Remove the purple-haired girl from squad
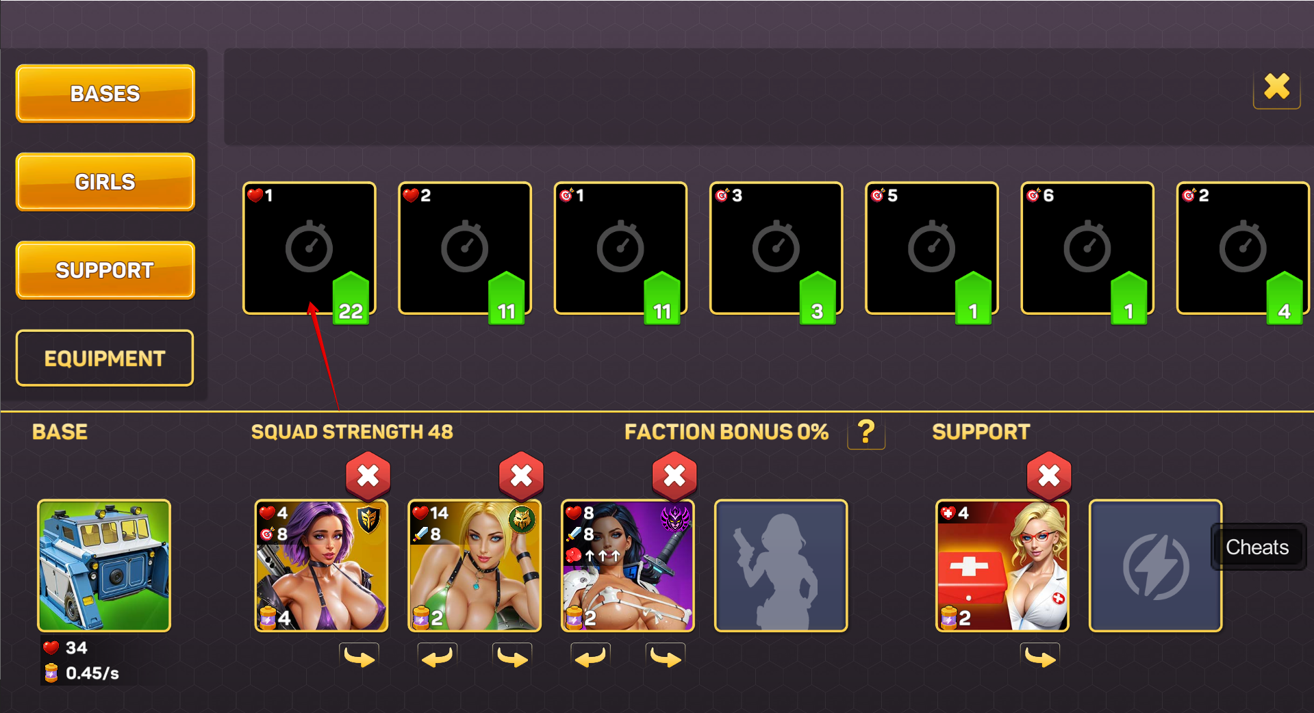Image resolution: width=1314 pixels, height=713 pixels. (368, 476)
